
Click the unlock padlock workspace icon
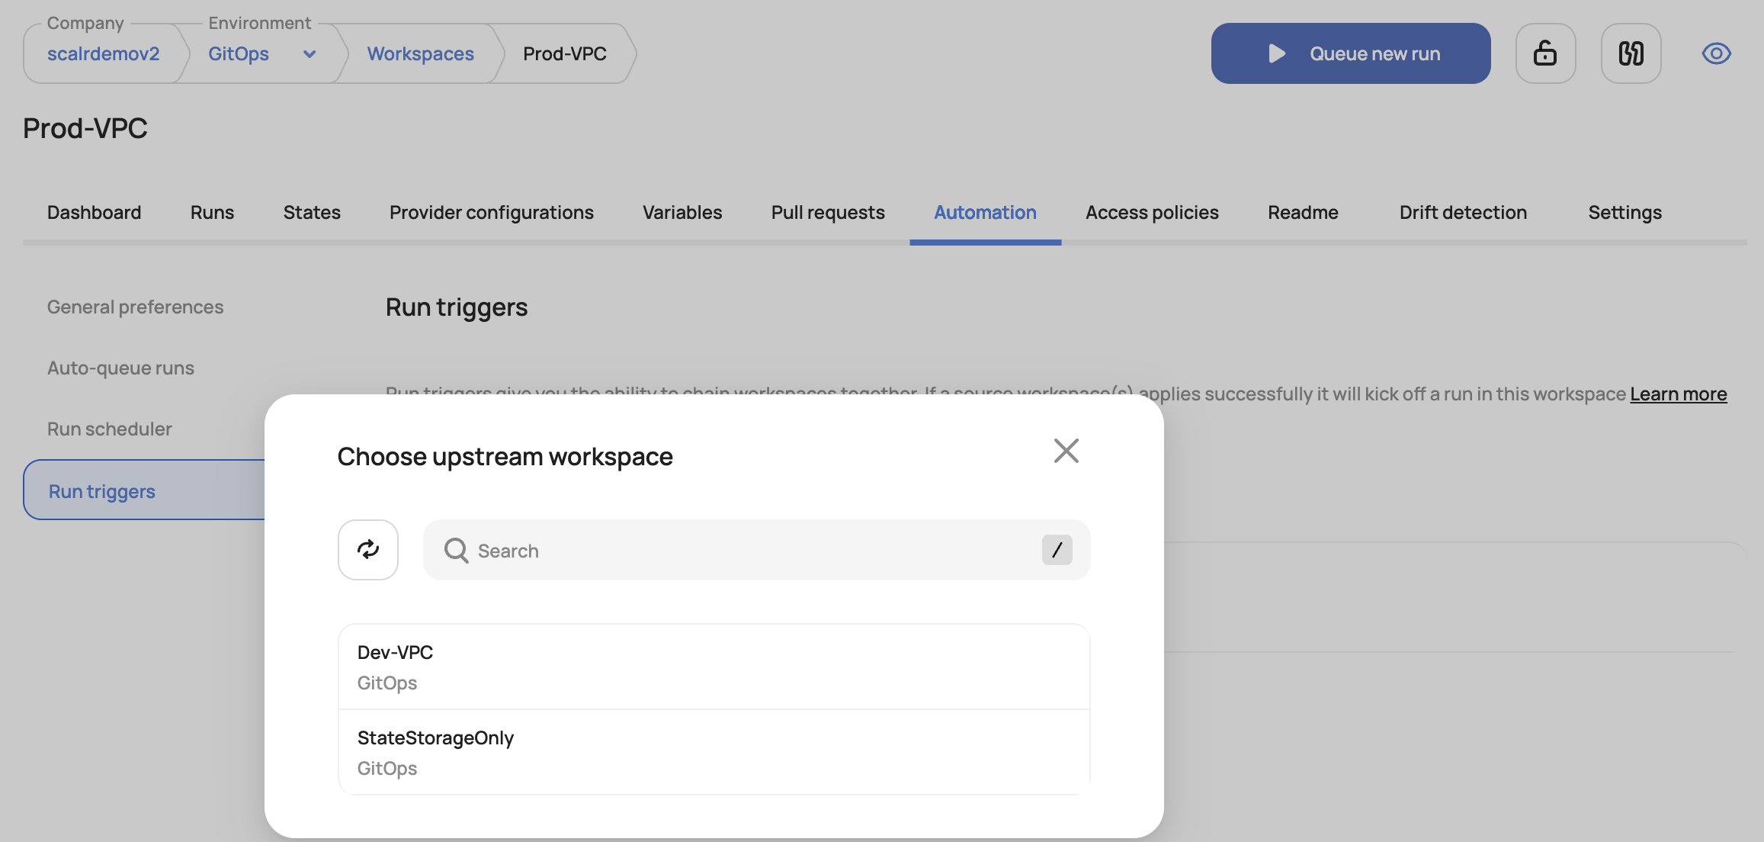coord(1545,53)
